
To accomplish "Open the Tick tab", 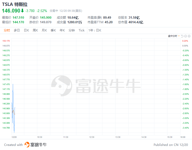I will 82,30.
